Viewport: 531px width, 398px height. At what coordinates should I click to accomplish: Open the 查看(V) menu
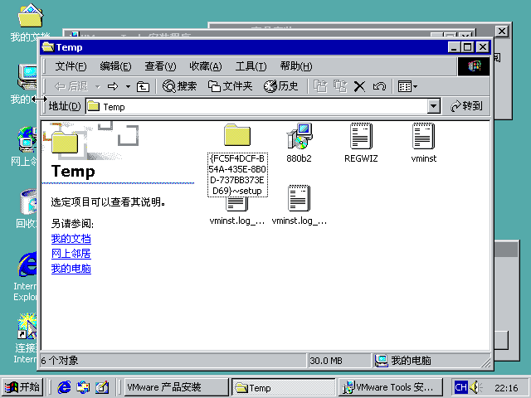click(x=160, y=66)
